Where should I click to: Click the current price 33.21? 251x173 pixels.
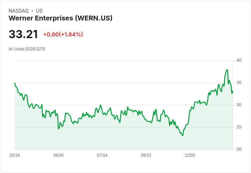coord(23,34)
